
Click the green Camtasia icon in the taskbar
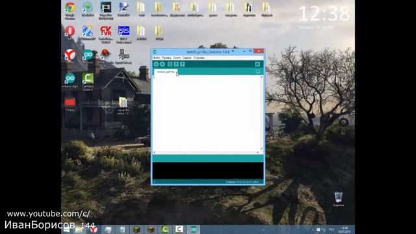pyautogui.click(x=164, y=229)
